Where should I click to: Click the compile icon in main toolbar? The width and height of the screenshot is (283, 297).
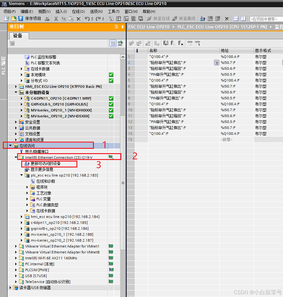pos(111,18)
